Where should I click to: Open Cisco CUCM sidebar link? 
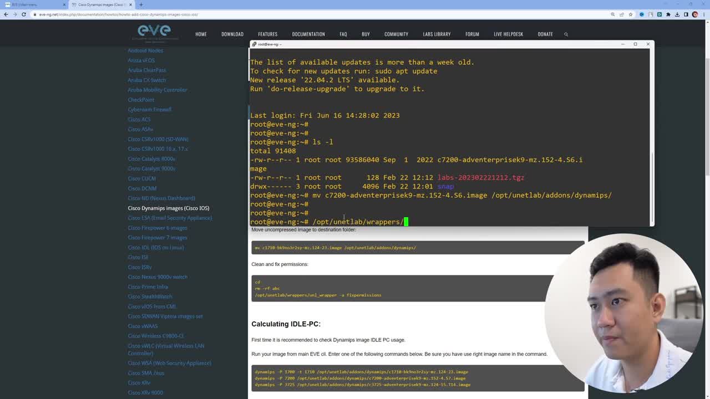point(142,178)
